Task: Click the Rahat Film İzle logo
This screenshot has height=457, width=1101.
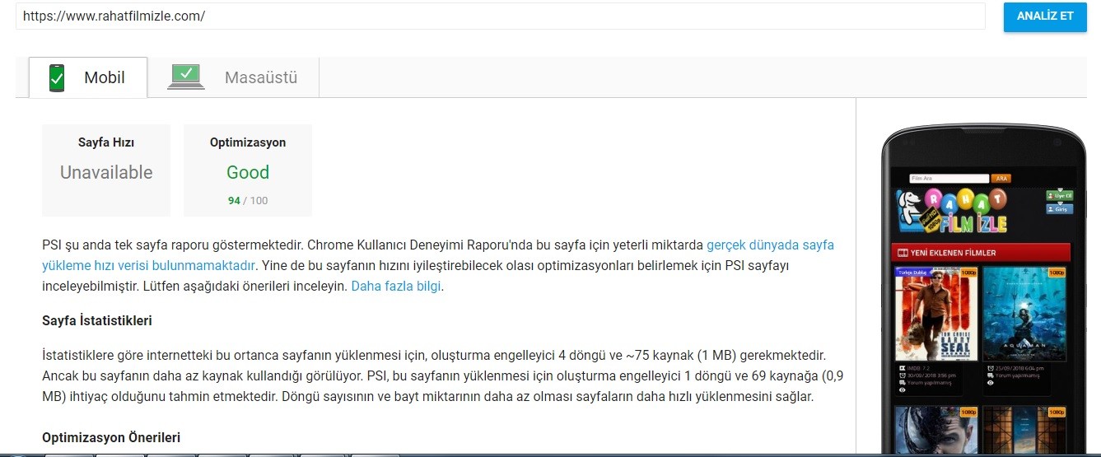Action: coord(951,211)
